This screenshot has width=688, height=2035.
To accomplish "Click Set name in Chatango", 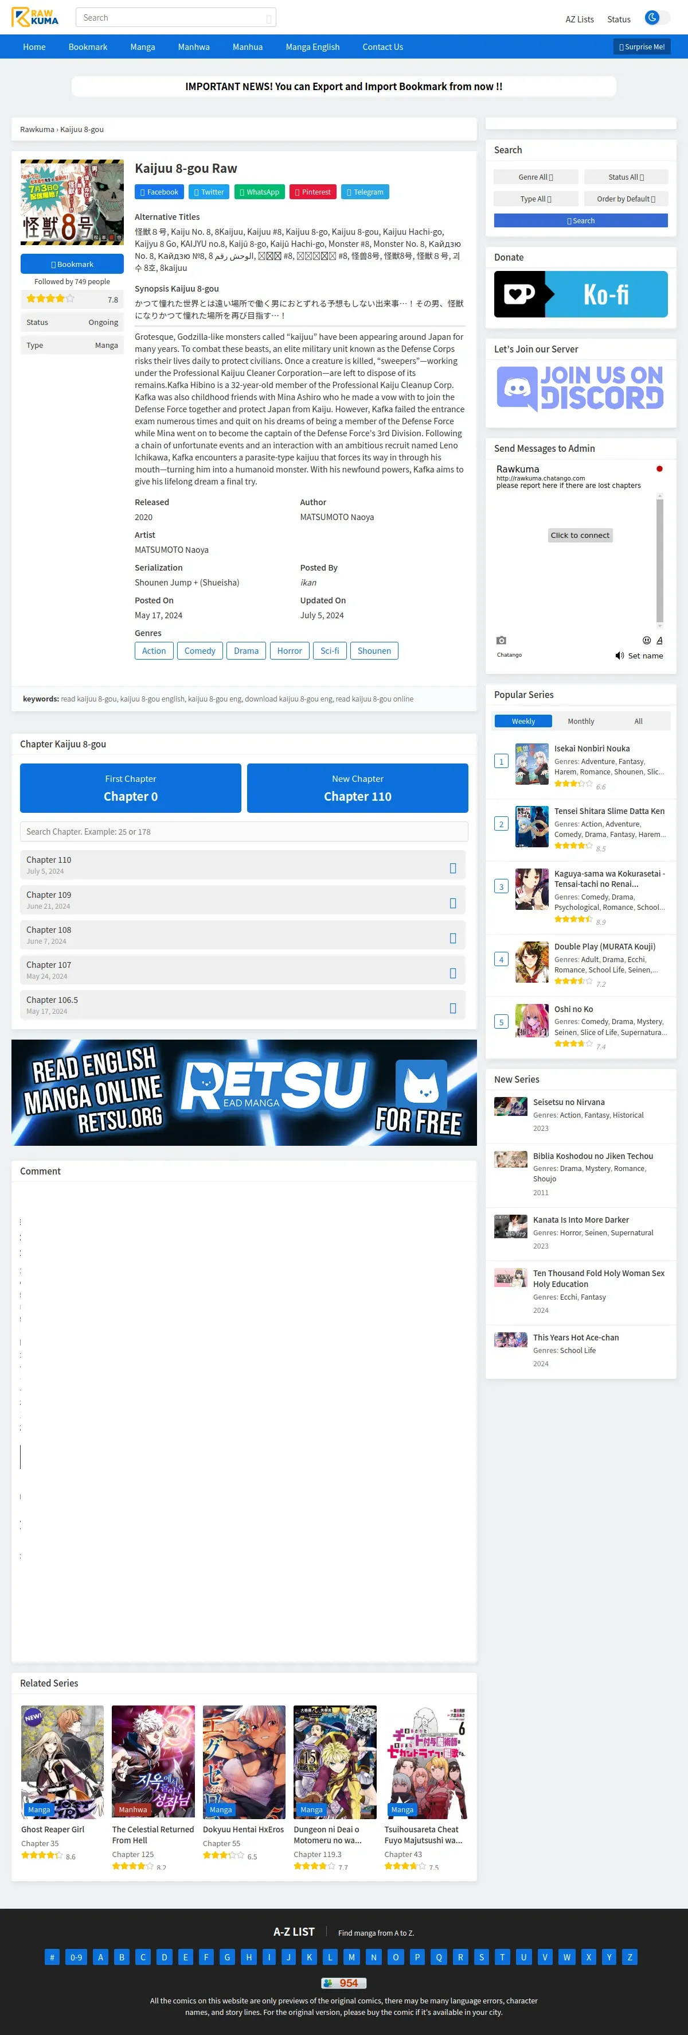I will click(x=646, y=656).
